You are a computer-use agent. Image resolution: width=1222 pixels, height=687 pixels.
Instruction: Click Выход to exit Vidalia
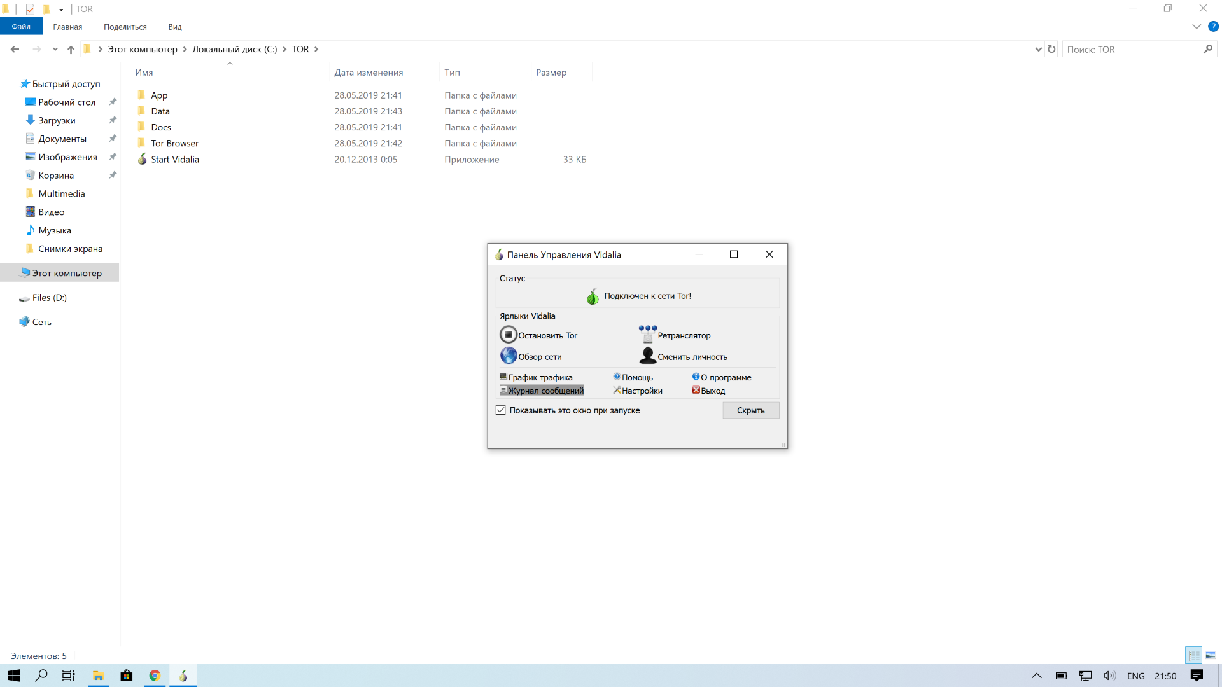pos(708,391)
